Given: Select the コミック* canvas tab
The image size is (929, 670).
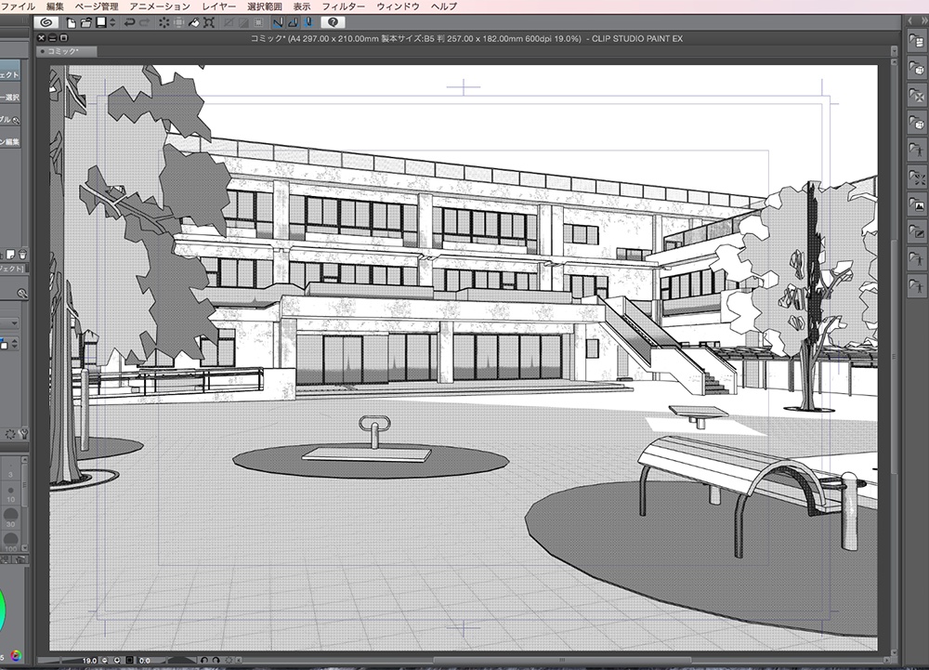Looking at the screenshot, I should pos(66,51).
